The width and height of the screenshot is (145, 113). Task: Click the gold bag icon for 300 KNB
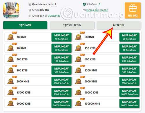coord(11,59)
